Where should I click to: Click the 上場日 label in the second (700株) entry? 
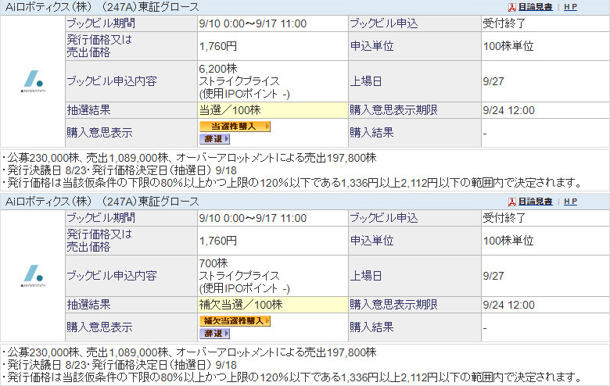point(366,276)
